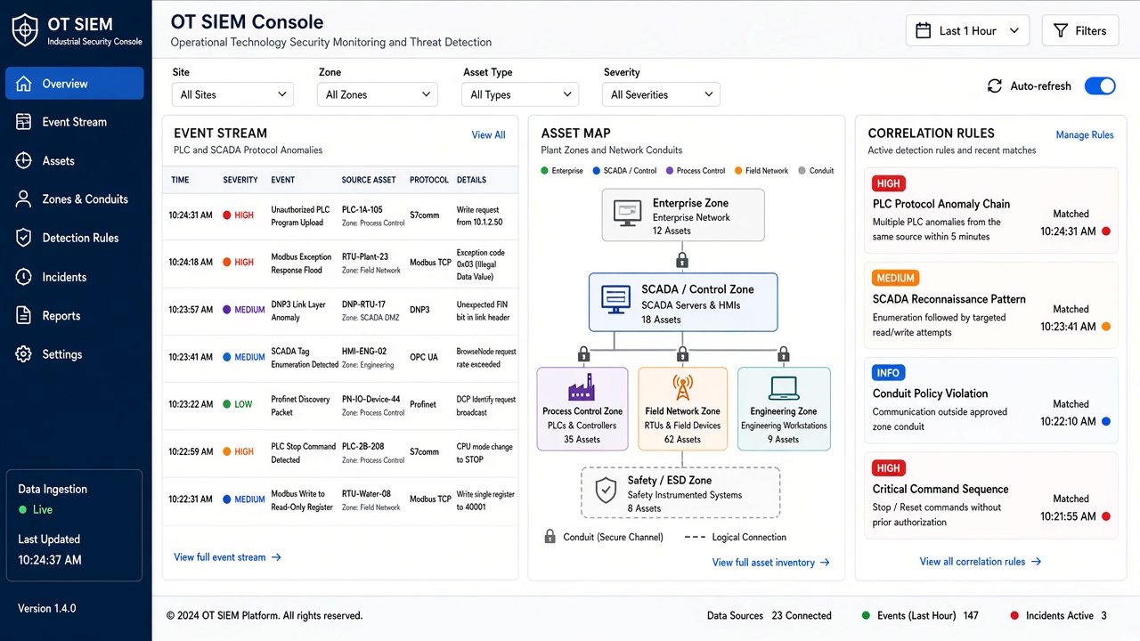Click the Settings gear icon in sidebar

[24, 354]
